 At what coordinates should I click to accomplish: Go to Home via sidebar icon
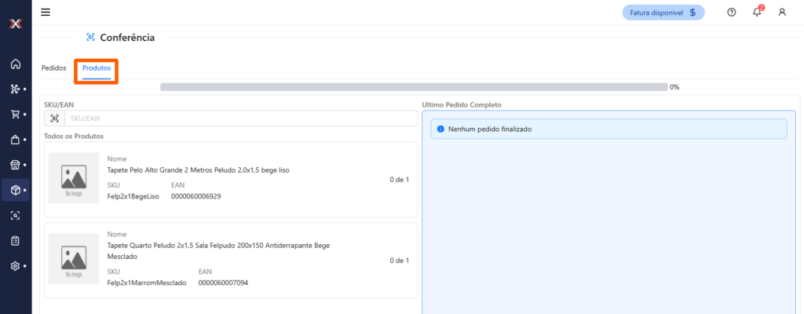point(15,64)
